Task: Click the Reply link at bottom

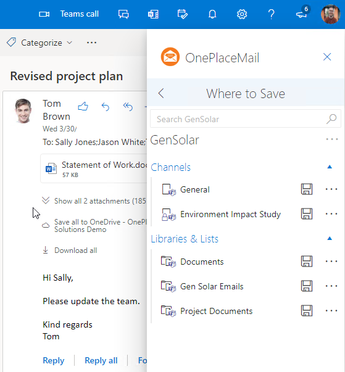Action: pyautogui.click(x=54, y=360)
